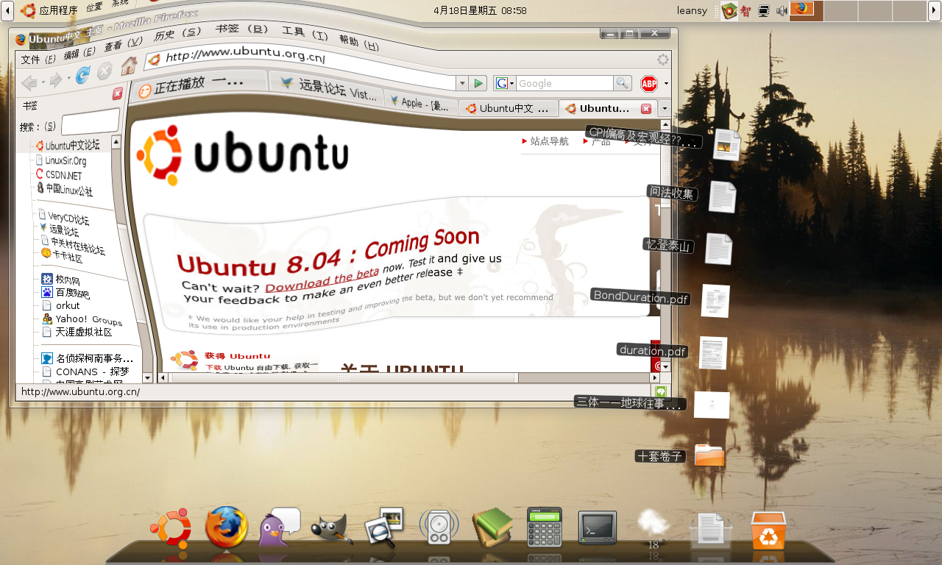Click the Firefox back arrow
The width and height of the screenshot is (942, 565).
29,82
